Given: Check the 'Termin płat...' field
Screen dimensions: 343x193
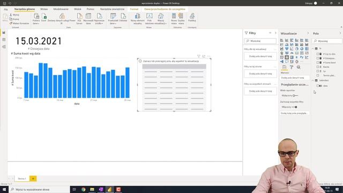Looking at the screenshot, I should coord(318,76).
